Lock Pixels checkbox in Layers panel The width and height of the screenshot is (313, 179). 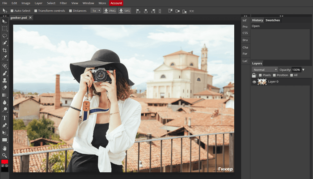(260, 75)
